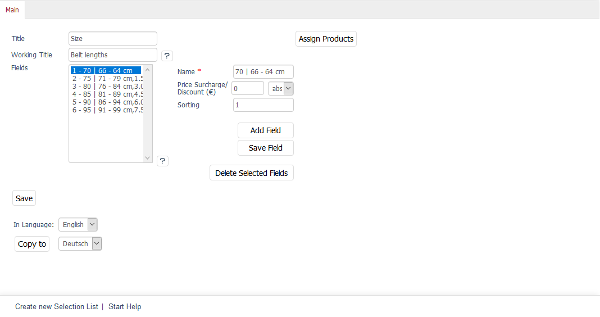Select field 6 - 95 | 91 - 99 cm
The width and height of the screenshot is (600, 317).
107,110
